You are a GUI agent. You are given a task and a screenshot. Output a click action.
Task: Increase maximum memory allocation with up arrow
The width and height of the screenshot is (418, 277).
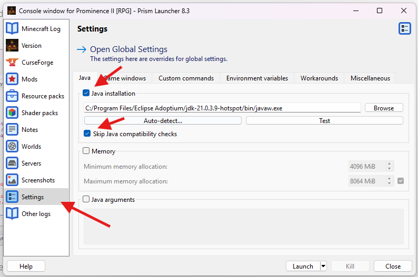(389, 179)
